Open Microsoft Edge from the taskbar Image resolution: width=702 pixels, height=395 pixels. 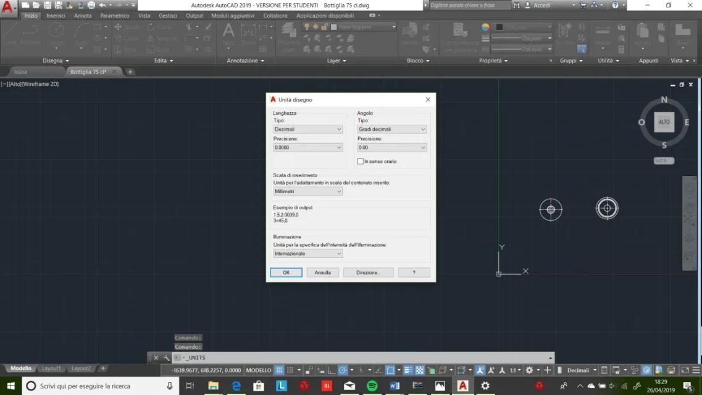(x=236, y=386)
